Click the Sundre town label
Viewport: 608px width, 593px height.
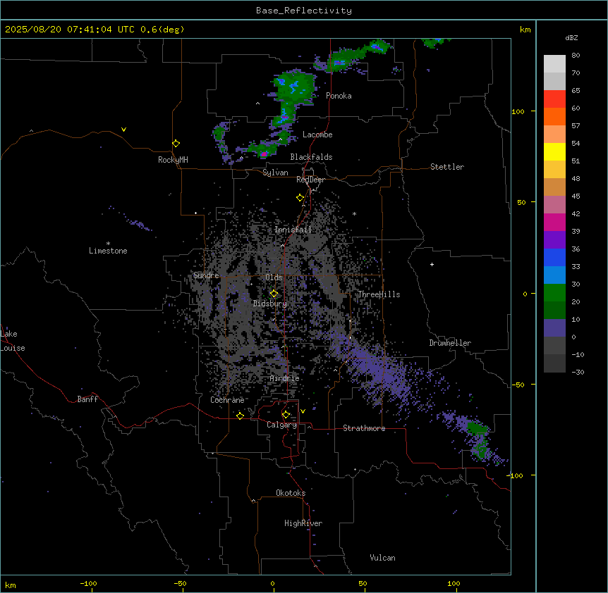pyautogui.click(x=206, y=275)
